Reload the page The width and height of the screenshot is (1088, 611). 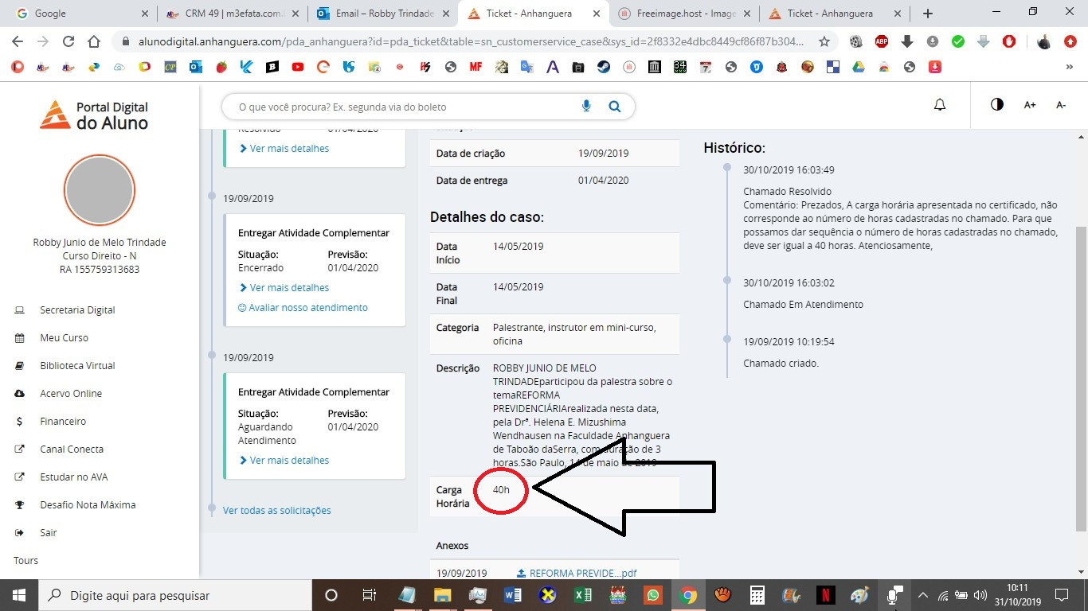[68, 41]
